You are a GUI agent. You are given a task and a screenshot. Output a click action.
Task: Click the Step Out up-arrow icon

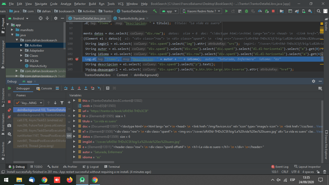(86, 88)
